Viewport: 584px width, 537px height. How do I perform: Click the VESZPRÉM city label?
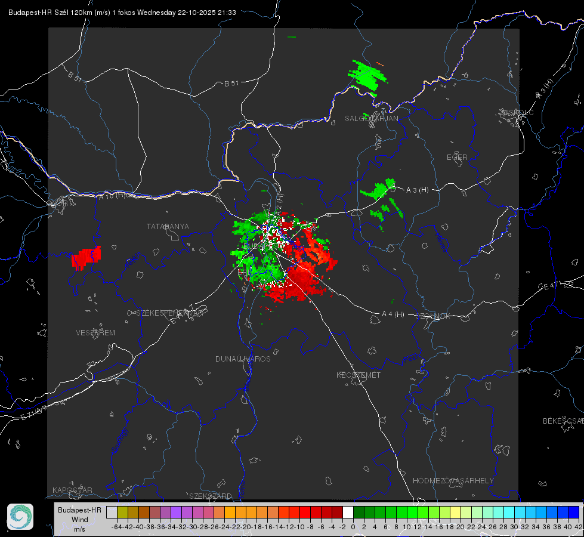(x=95, y=333)
